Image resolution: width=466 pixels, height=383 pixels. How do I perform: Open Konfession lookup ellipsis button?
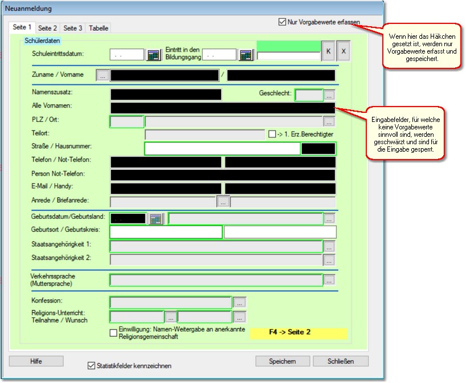(240, 302)
